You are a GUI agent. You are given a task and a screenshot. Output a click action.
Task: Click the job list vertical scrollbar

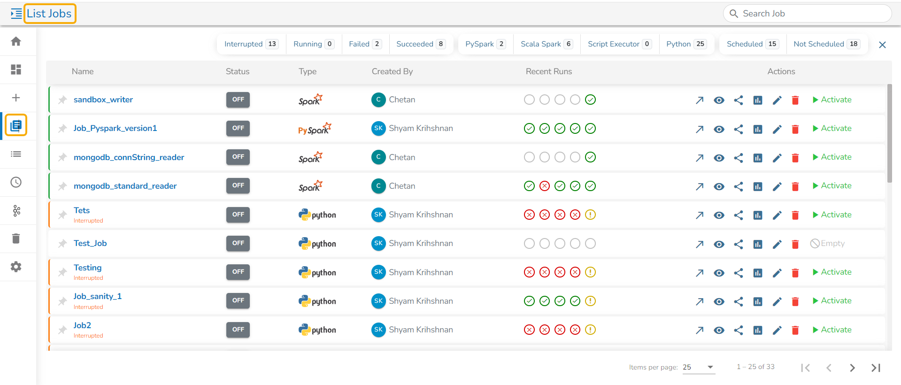point(889,133)
